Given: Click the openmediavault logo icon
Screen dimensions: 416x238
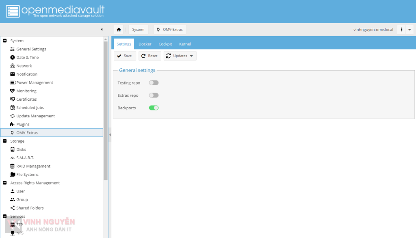Looking at the screenshot, I should pyautogui.click(x=13, y=11).
